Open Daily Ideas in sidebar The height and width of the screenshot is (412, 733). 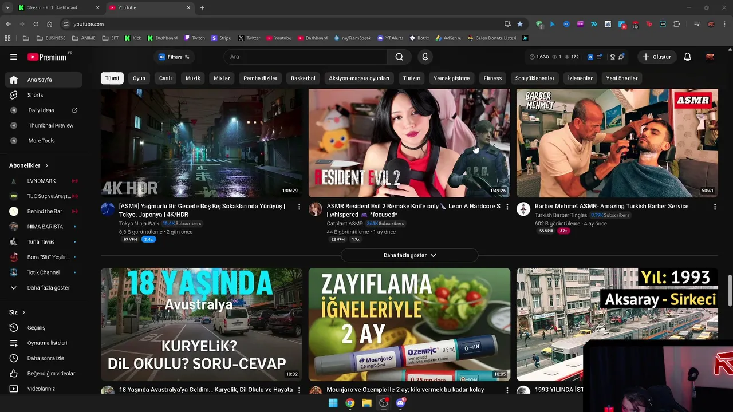[44, 110]
